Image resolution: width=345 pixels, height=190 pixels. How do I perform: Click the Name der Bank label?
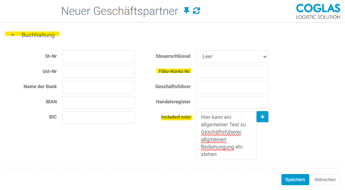pyautogui.click(x=40, y=87)
